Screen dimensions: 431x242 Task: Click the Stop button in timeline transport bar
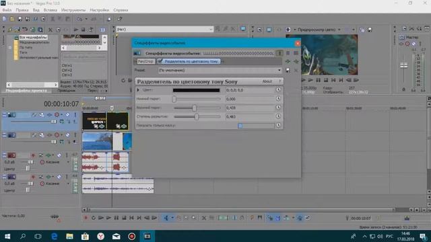124,218
